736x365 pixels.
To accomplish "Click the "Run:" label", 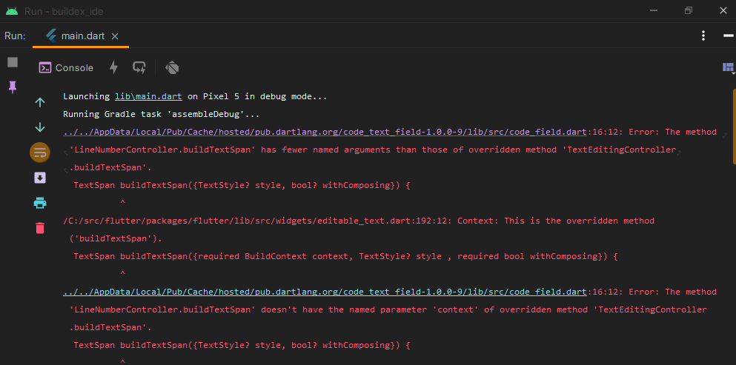I will pos(15,36).
